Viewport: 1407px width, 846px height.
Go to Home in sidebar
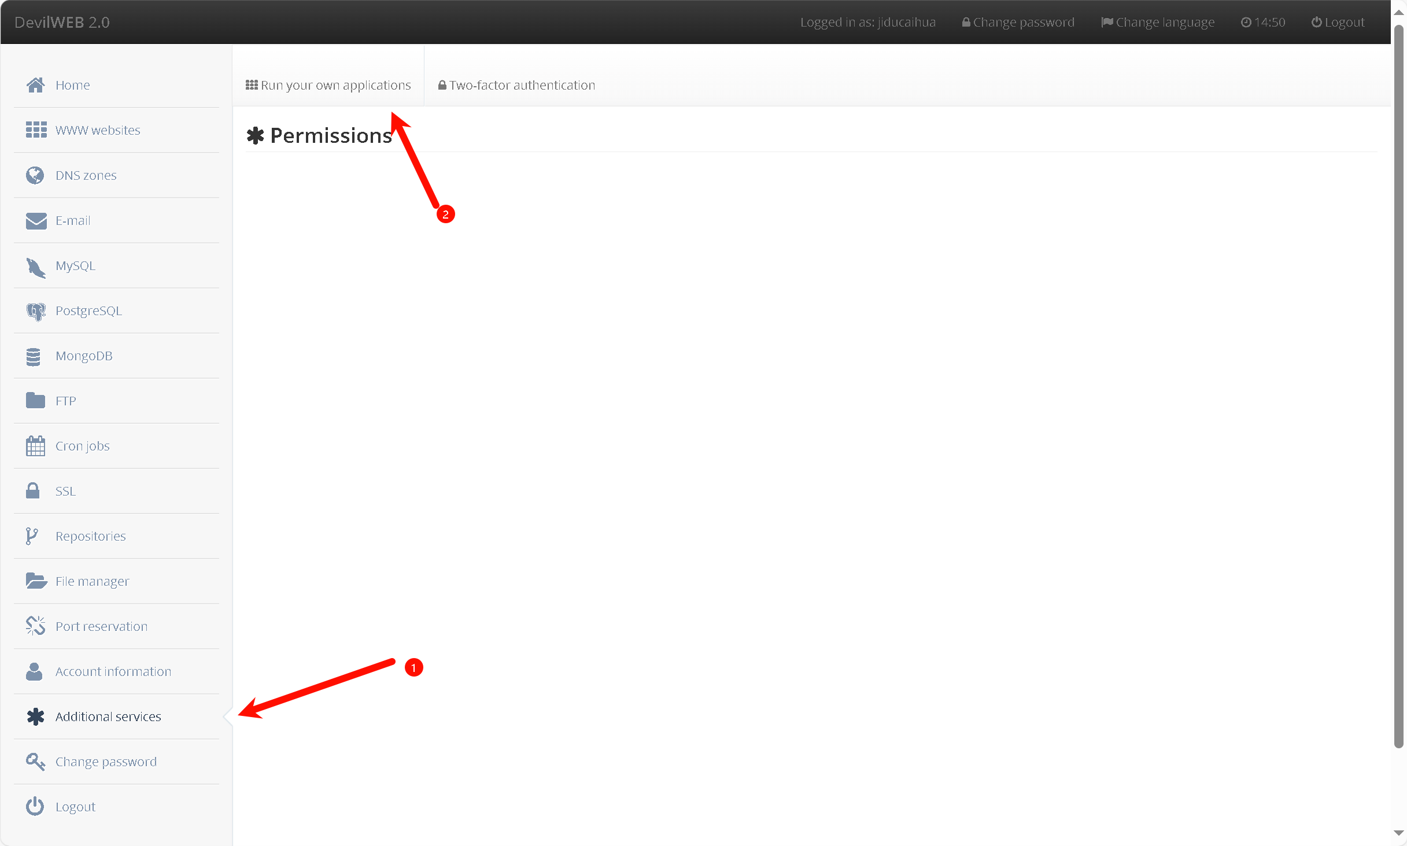tap(116, 85)
